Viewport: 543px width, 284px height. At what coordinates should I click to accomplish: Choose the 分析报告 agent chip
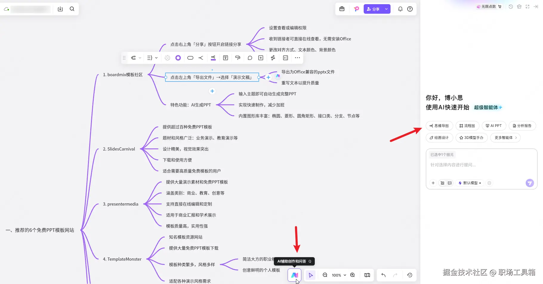point(522,126)
